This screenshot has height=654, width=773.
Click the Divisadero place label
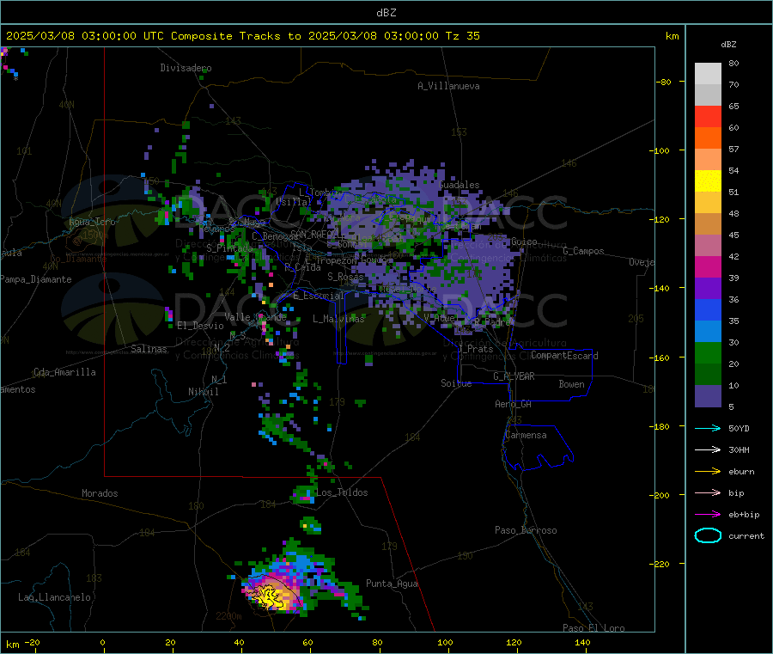coord(186,68)
